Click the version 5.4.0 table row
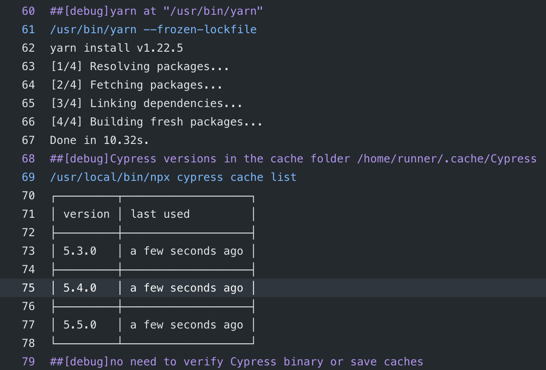The height and width of the screenshot is (370, 546). coord(152,287)
